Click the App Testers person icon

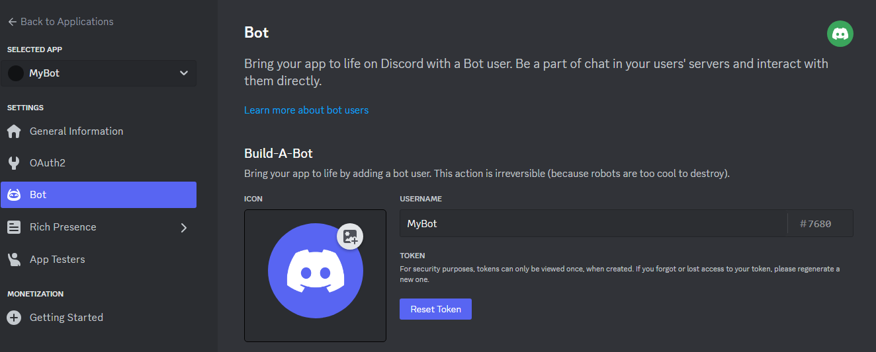point(14,260)
